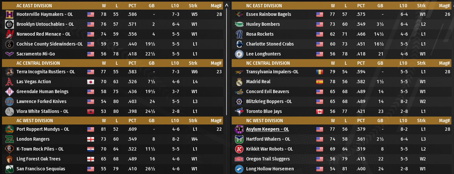The image size is (454, 174).
Task: Sort AC Central Division by Strk column
Action: [x=193, y=63]
